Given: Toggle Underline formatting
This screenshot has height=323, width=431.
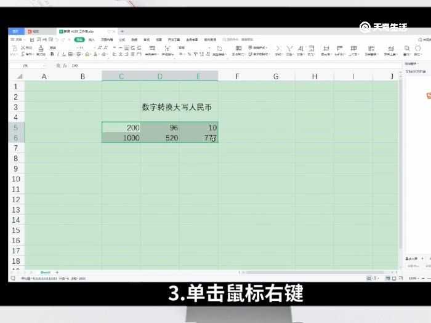Looking at the screenshot, I should (63, 54).
